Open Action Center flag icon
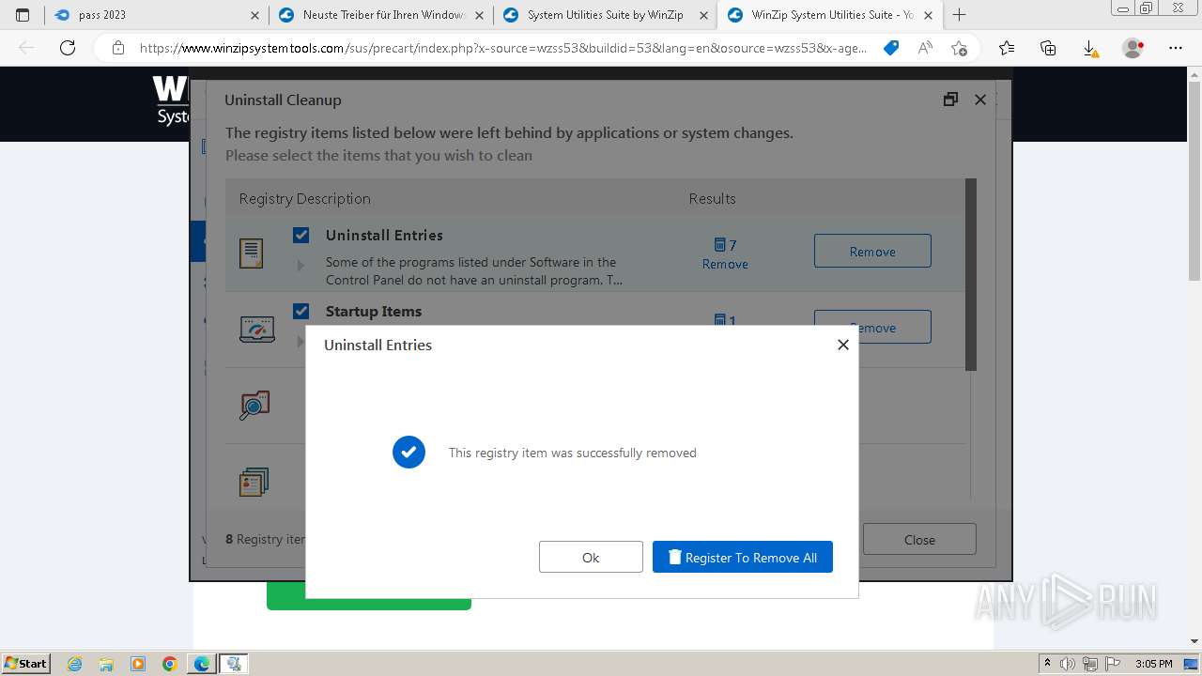The width and height of the screenshot is (1202, 676). click(1113, 664)
